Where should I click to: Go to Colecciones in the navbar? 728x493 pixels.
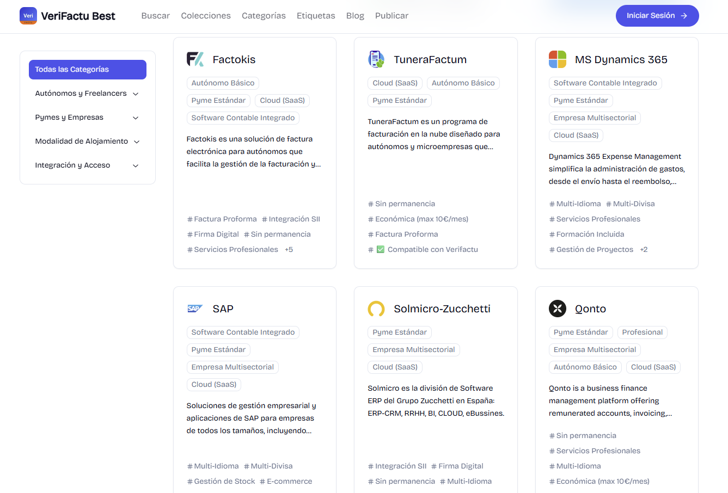coord(206,16)
